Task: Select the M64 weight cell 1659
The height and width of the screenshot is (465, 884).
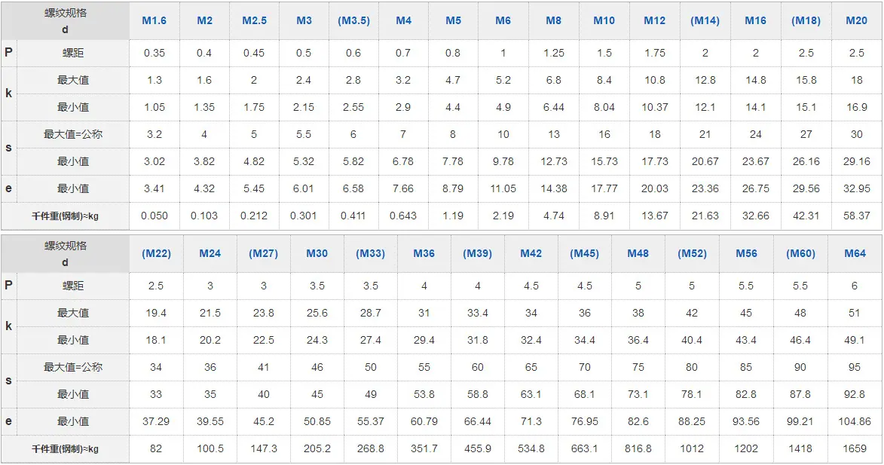Action: [855, 448]
